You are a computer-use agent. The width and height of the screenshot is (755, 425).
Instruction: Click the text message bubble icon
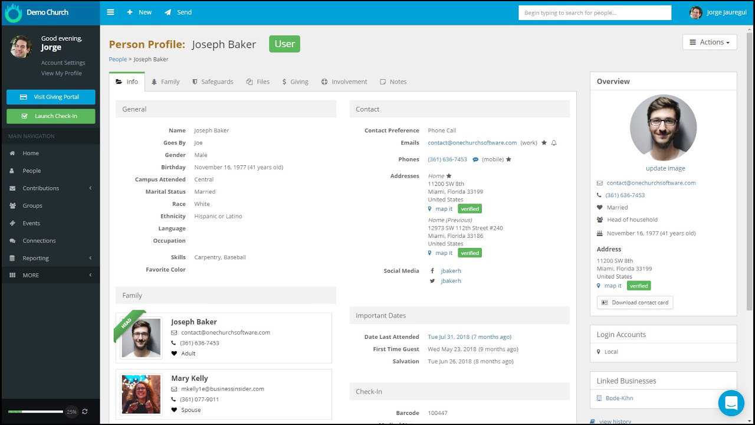pos(475,159)
